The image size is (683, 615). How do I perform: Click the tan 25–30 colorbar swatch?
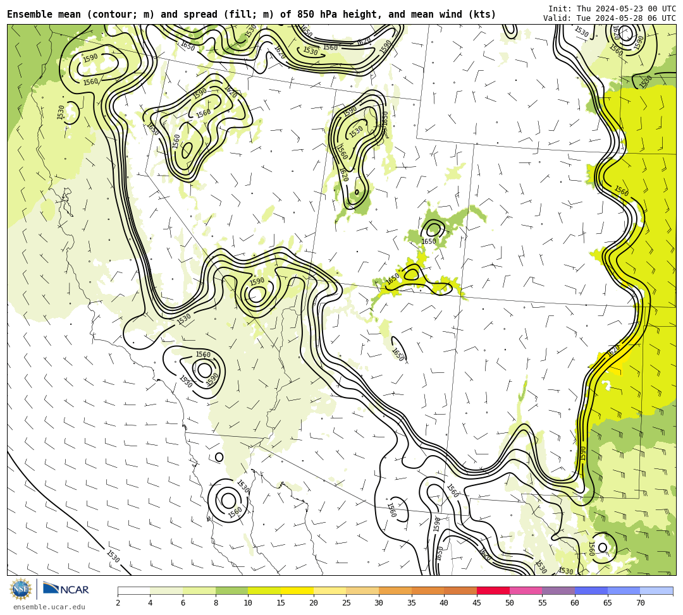(362, 590)
